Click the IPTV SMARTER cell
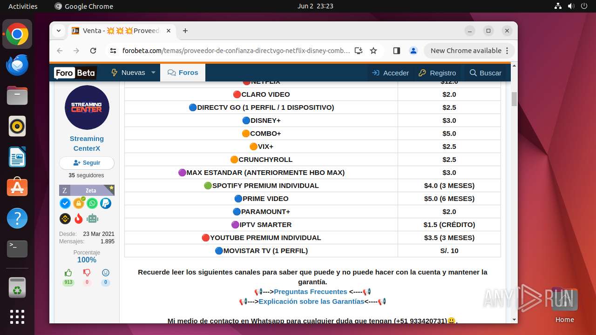This screenshot has height=335, width=596. click(261, 225)
